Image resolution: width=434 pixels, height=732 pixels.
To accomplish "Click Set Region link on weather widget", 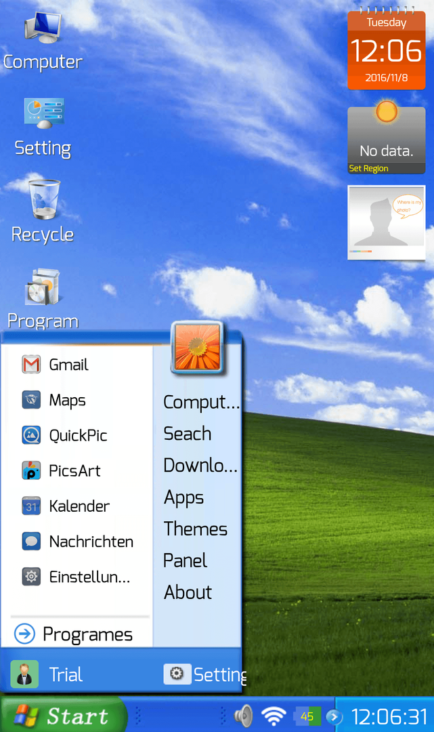I will pyautogui.click(x=368, y=169).
